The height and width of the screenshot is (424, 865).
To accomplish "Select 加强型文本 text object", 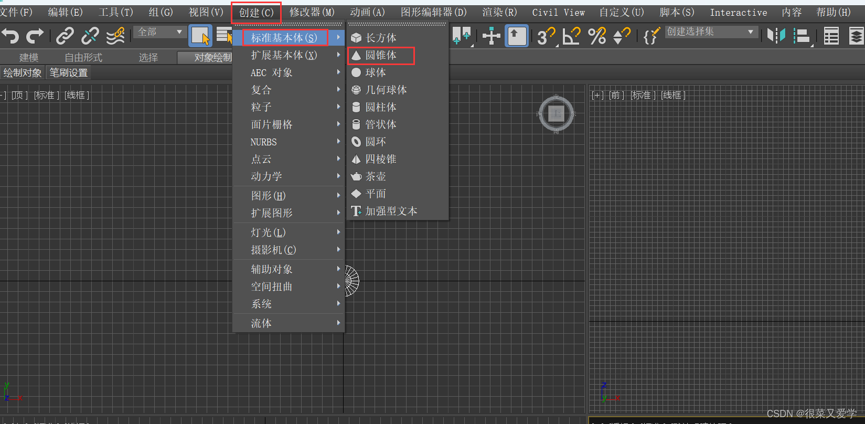I will pyautogui.click(x=398, y=211).
